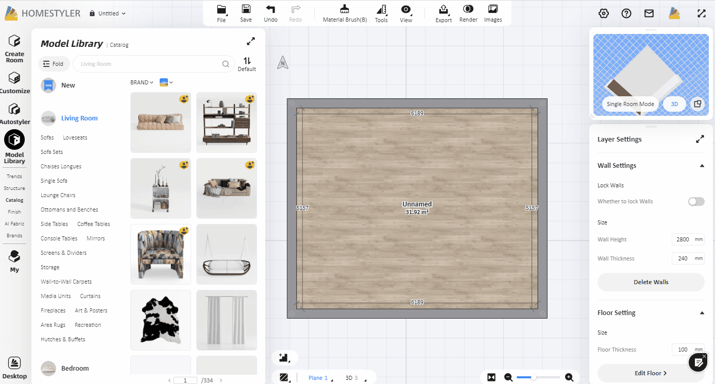Open Create Room in left sidebar

coord(14,49)
